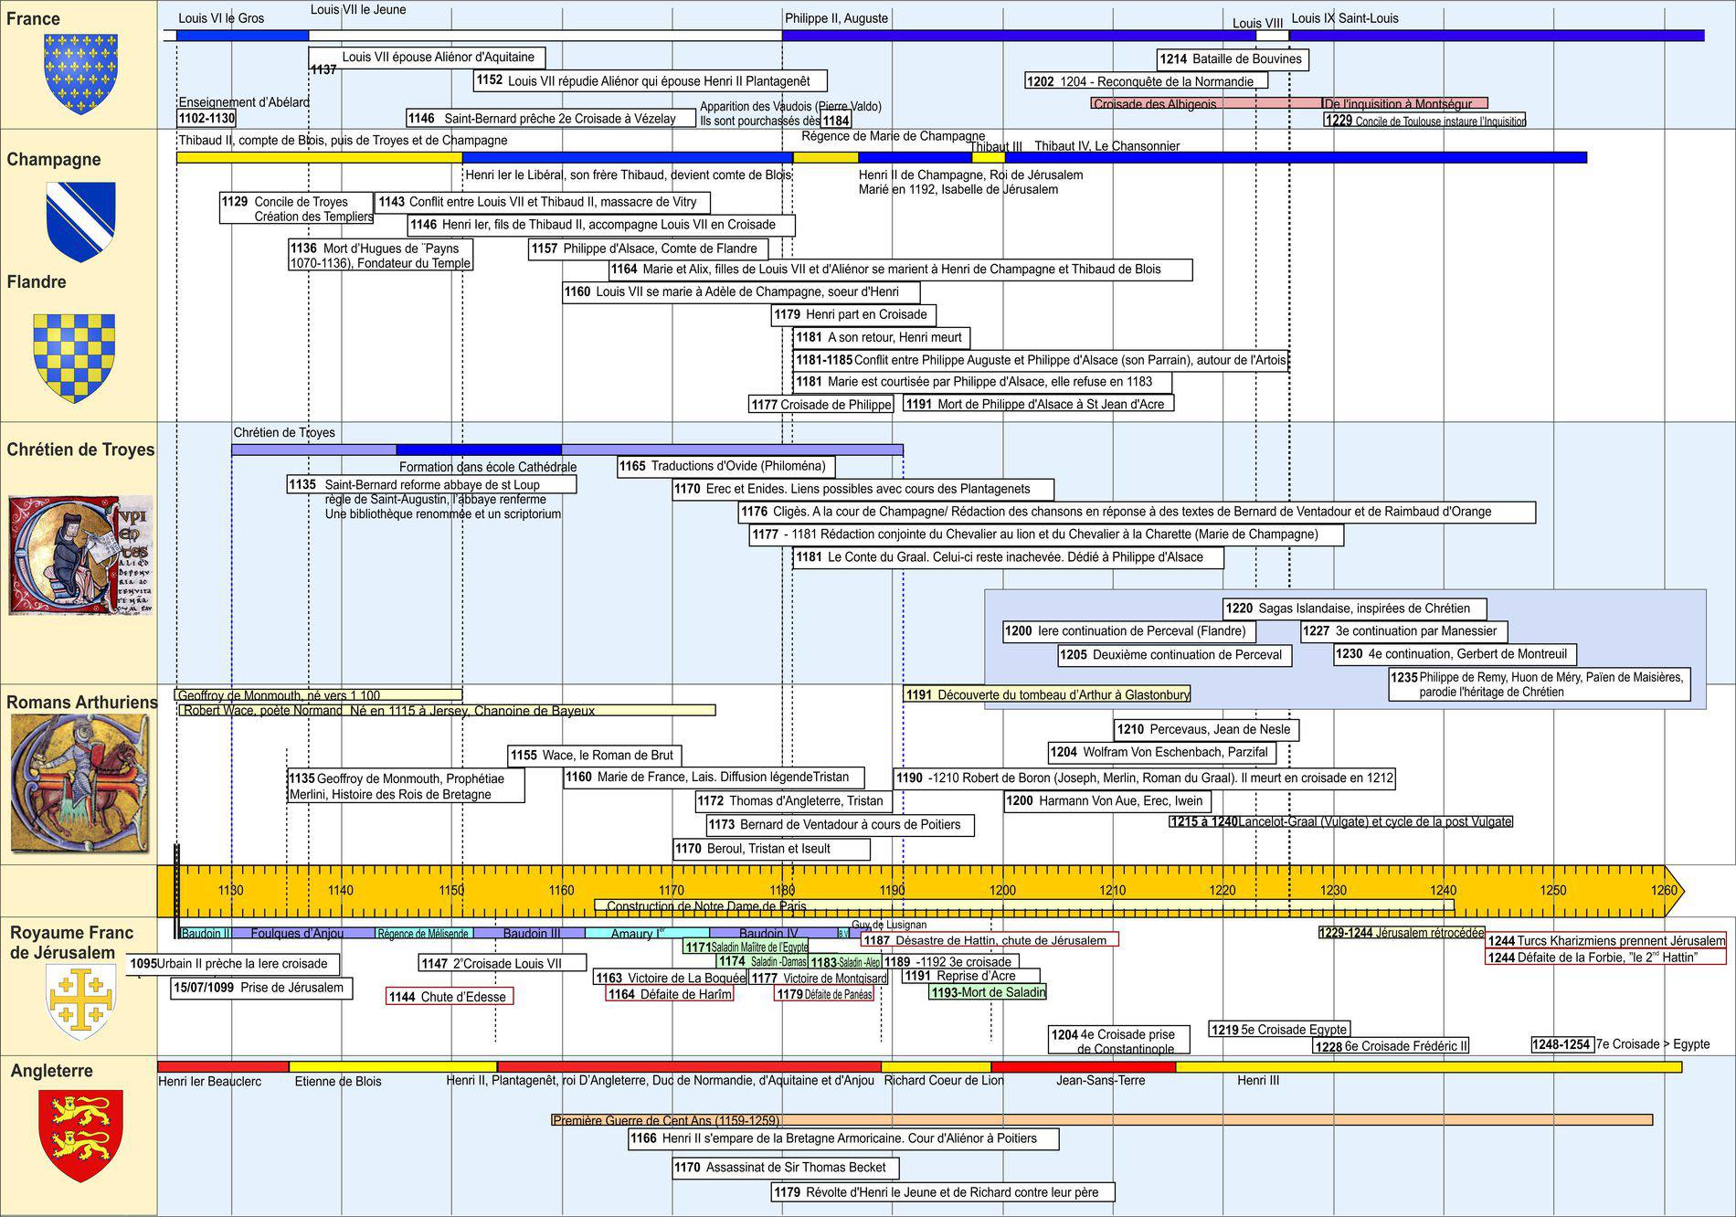Click the 1229 Concile de Toulouse event
This screenshot has width=1736, height=1217.
click(x=1424, y=120)
